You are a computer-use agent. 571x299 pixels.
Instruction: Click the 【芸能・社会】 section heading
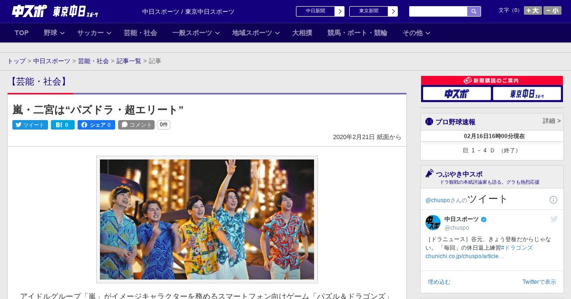39,82
